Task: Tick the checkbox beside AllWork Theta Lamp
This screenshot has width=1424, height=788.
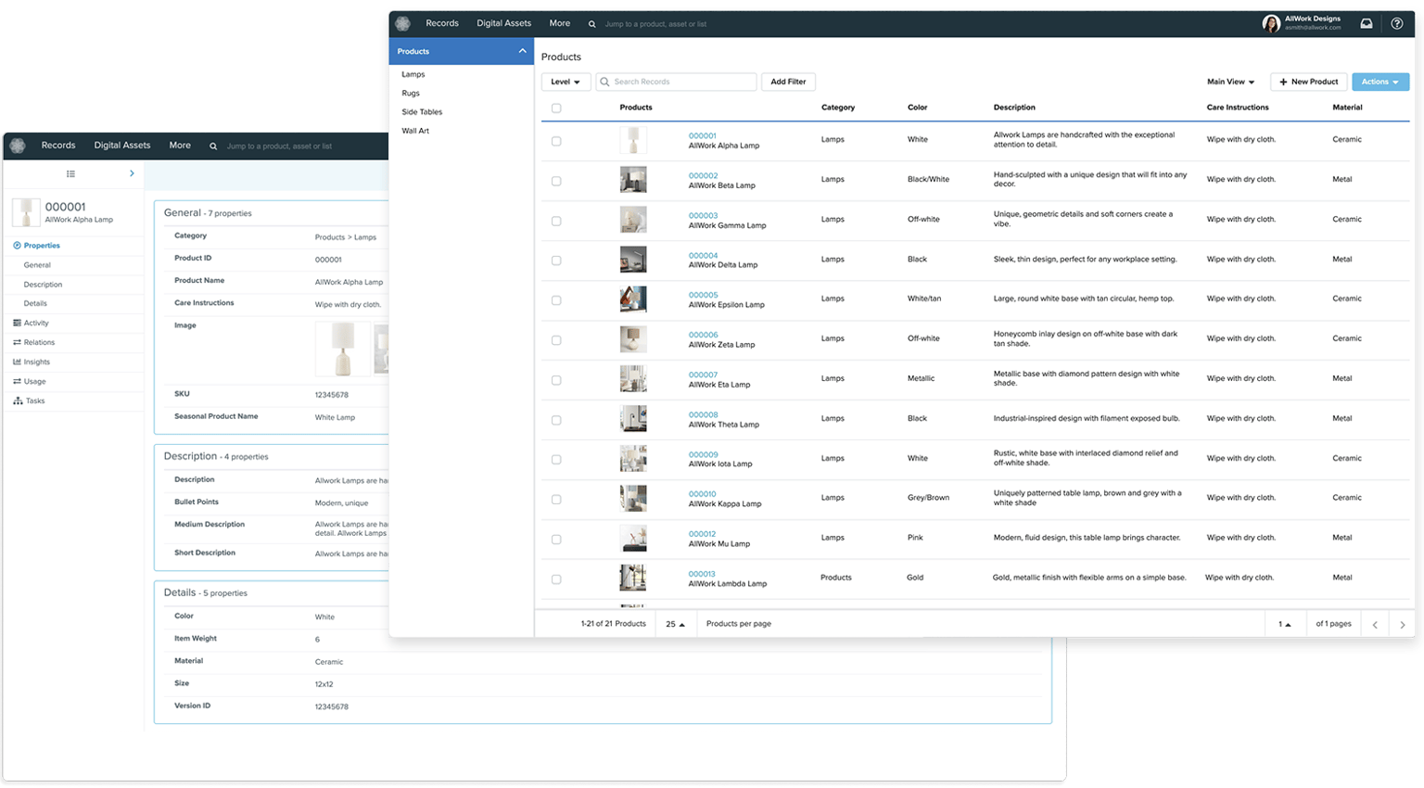Action: click(x=556, y=420)
